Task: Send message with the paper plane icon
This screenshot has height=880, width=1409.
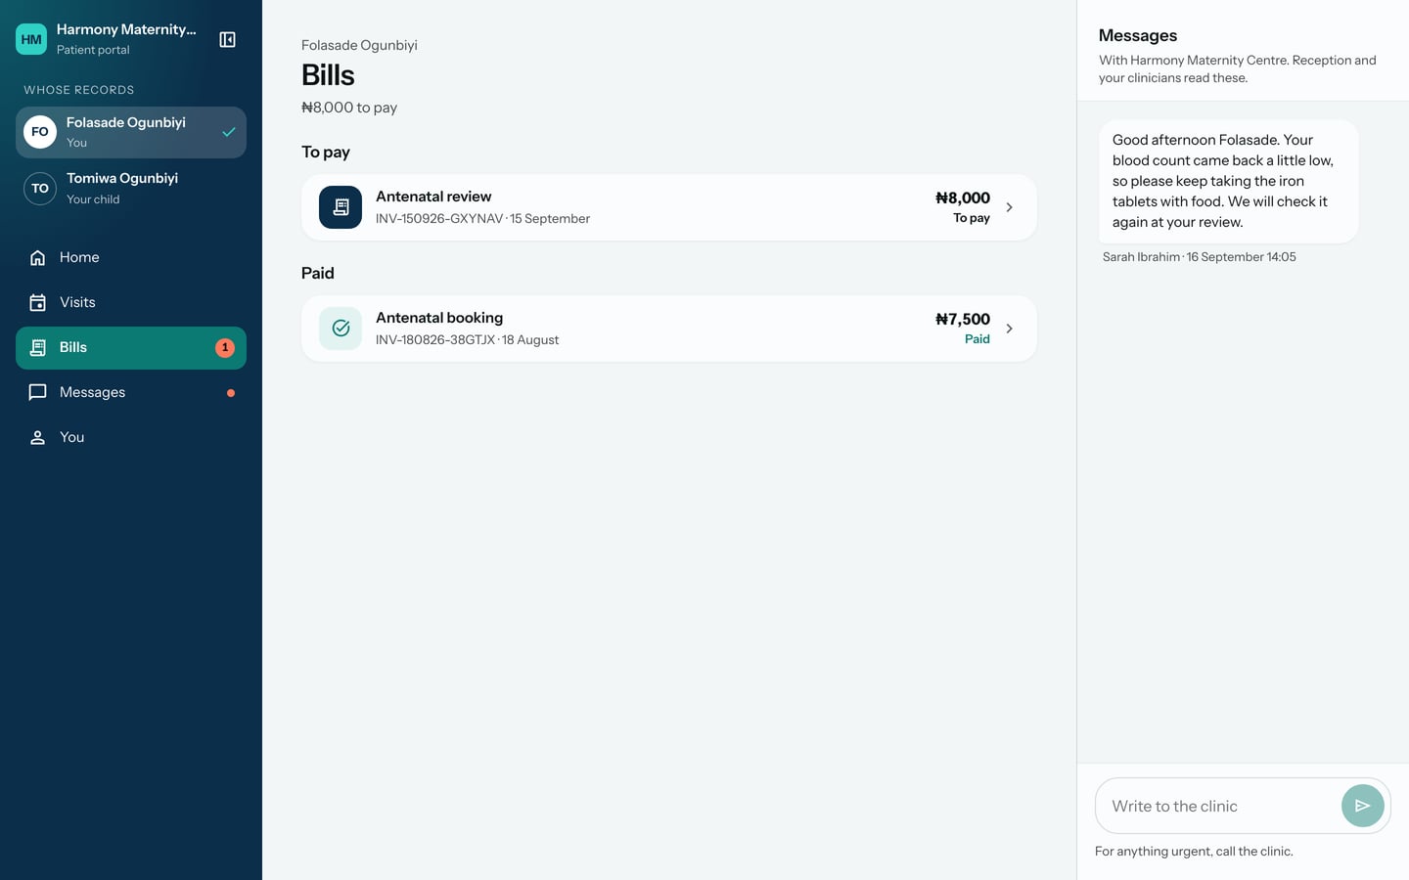Action: (x=1362, y=806)
